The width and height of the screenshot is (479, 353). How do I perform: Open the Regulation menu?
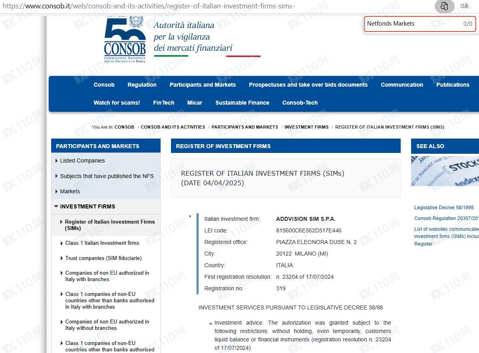[142, 85]
